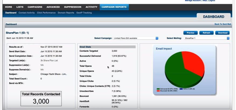Open the HOME menu
The image size is (236, 110).
[8, 7]
